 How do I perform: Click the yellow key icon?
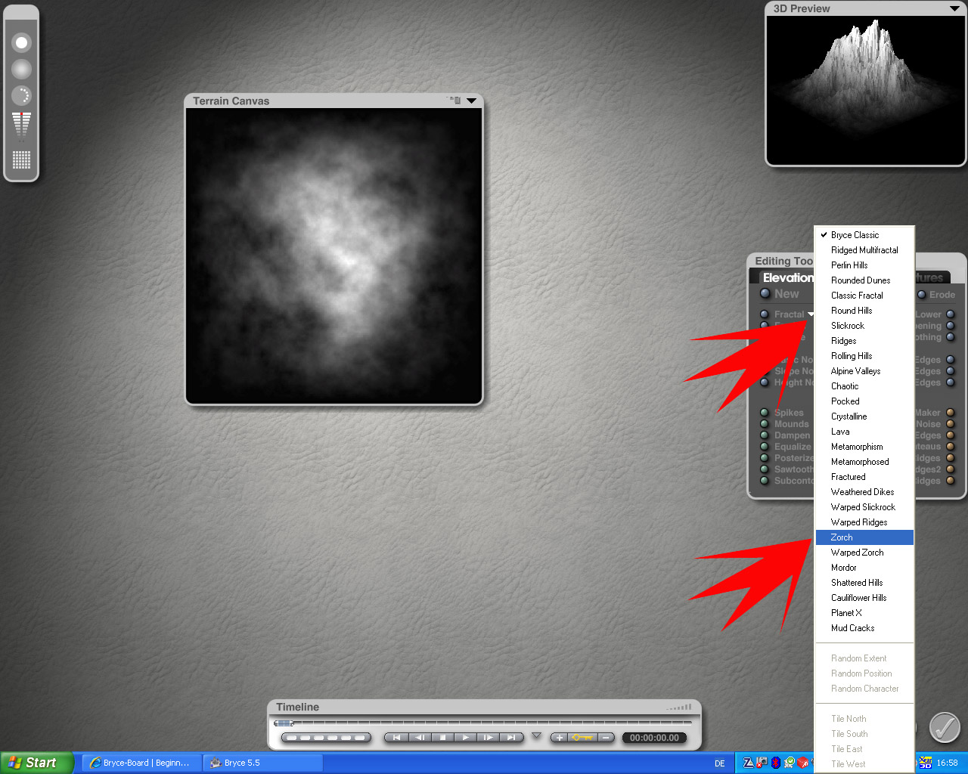(582, 738)
